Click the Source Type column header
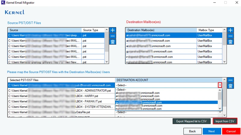 pyautogui.click(x=93, y=30)
